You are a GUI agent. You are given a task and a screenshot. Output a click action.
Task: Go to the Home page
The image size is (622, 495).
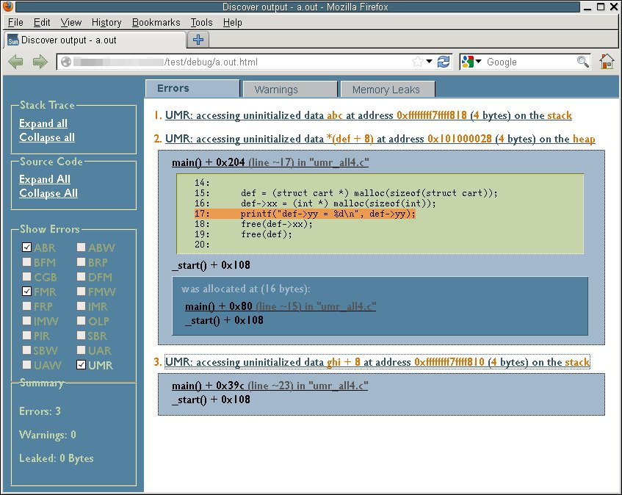coord(607,62)
